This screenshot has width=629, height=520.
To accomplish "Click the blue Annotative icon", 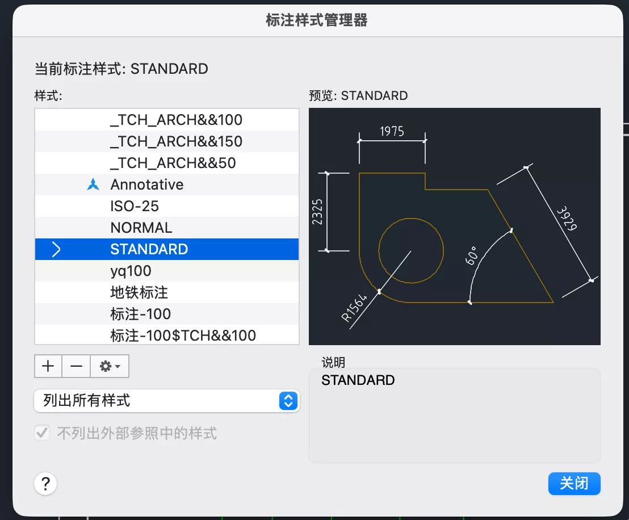I will [93, 184].
